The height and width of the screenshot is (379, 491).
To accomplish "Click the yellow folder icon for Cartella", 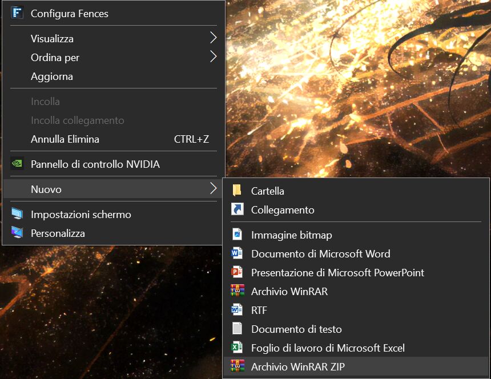I will point(237,191).
